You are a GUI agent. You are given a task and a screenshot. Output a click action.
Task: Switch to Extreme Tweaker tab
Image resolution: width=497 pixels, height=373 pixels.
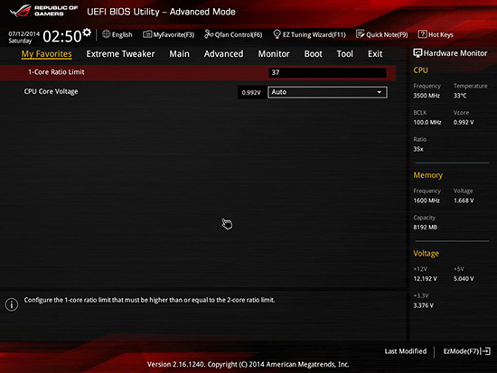tap(120, 54)
